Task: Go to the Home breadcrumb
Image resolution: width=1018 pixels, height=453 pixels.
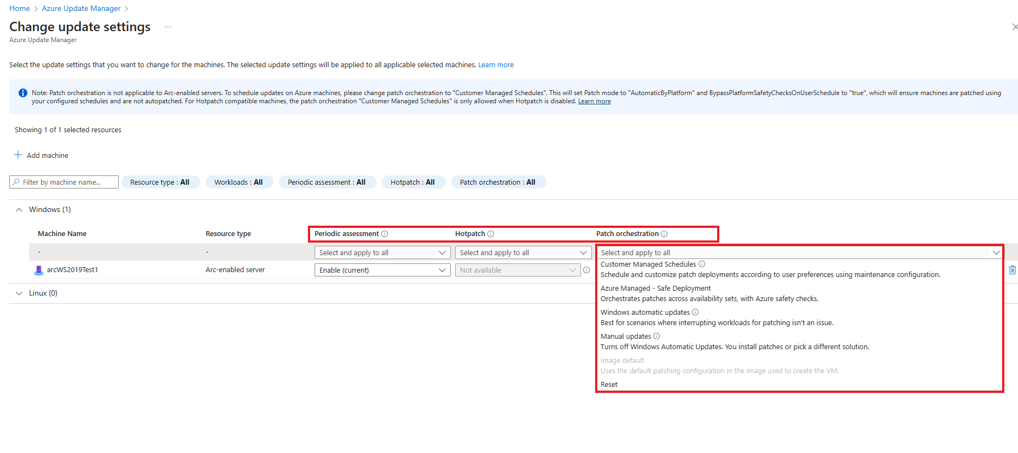Action: pos(20,8)
